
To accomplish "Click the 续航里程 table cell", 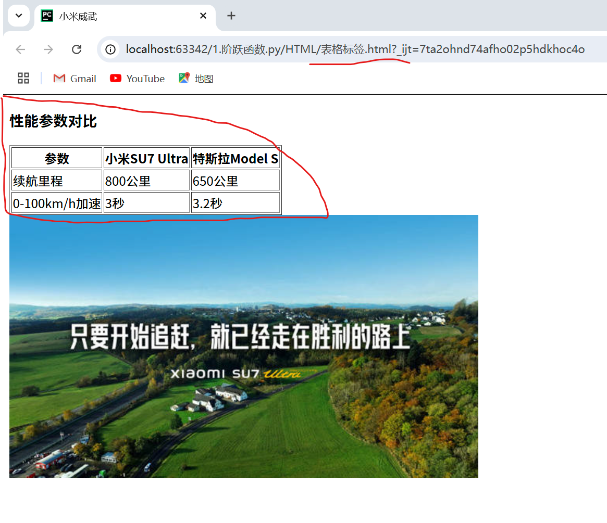I will coord(56,181).
